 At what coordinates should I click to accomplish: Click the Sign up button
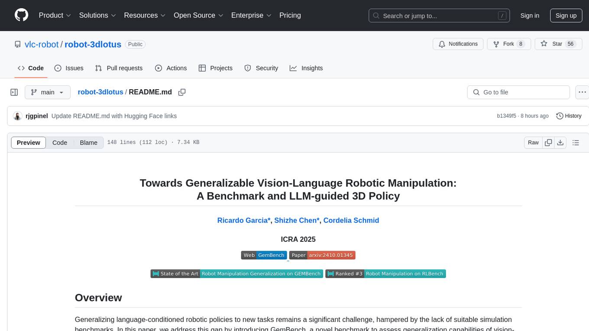[x=566, y=16]
